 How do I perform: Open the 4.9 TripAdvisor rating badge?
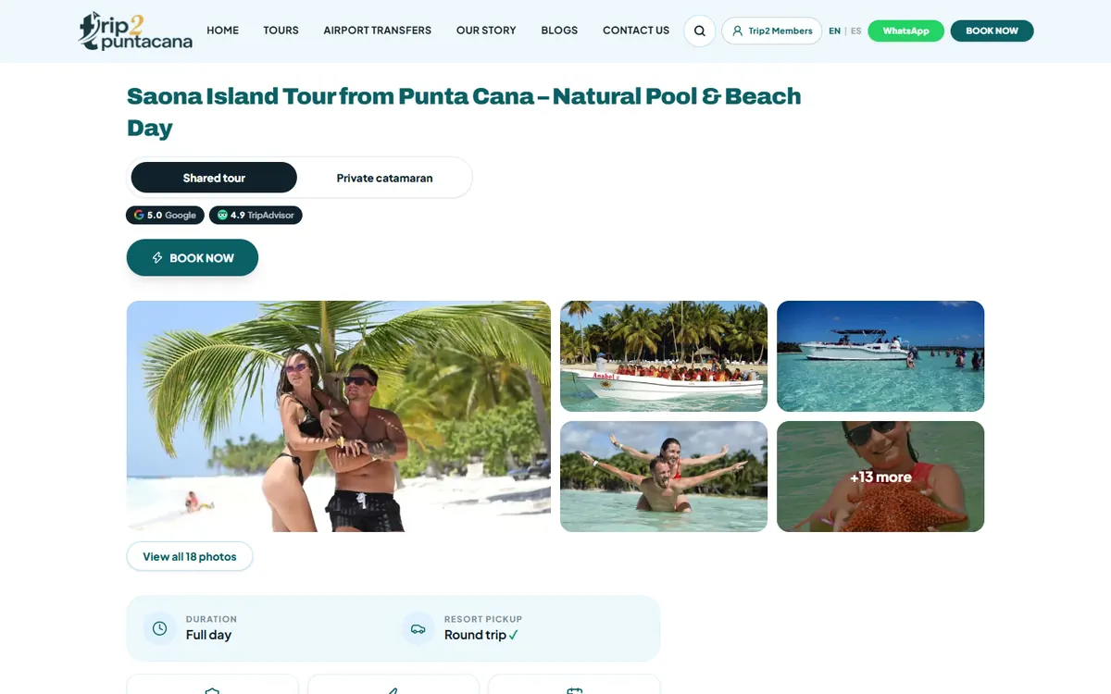pyautogui.click(x=256, y=215)
